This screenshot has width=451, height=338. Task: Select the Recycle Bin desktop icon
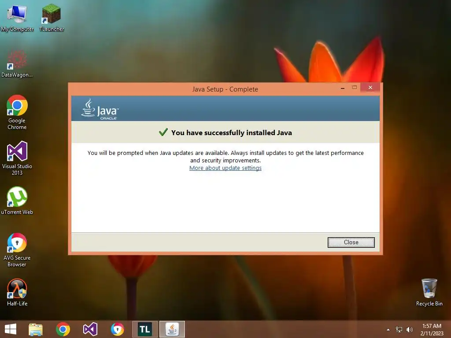[429, 292]
